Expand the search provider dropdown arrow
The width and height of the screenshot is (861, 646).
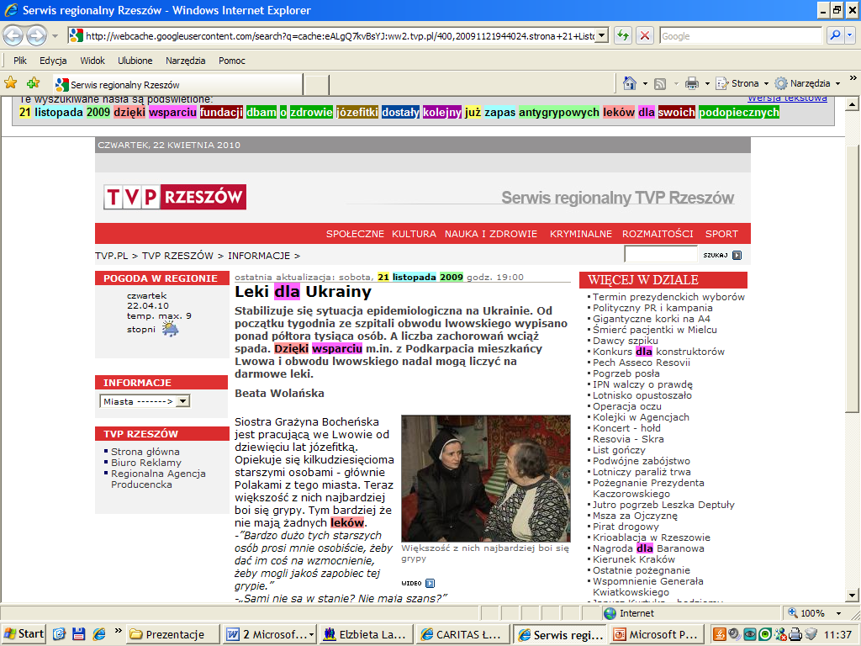(x=849, y=35)
